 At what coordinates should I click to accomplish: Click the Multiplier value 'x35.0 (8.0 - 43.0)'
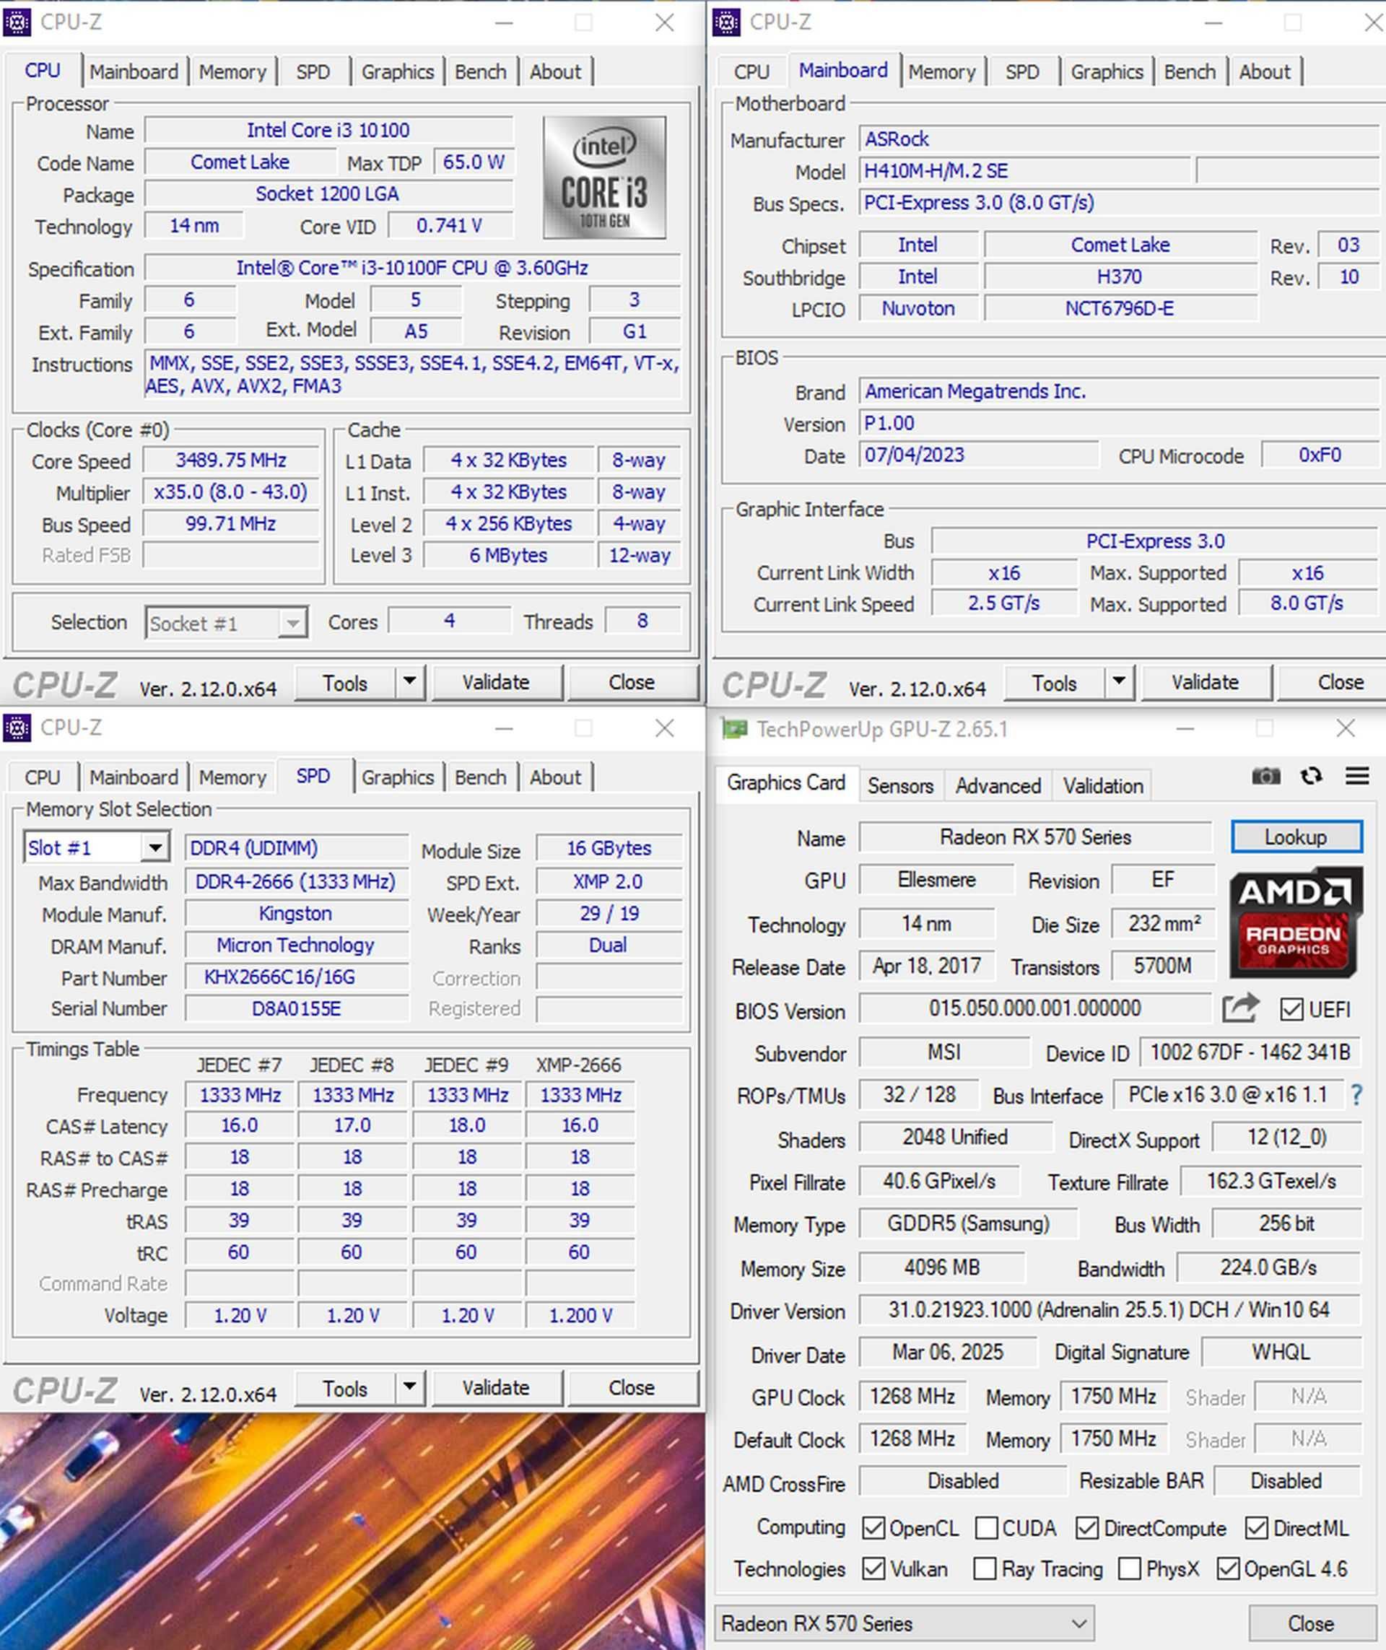coord(231,492)
